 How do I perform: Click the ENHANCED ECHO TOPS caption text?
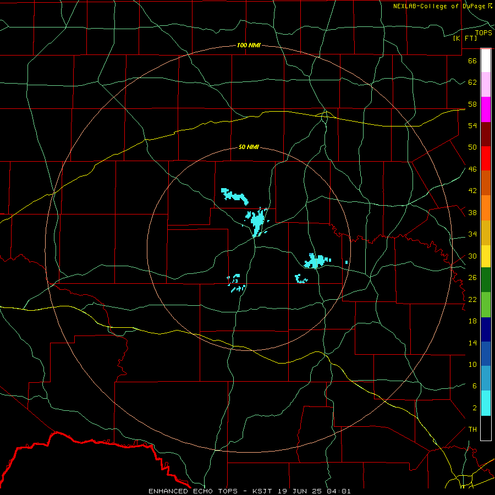click(x=193, y=491)
